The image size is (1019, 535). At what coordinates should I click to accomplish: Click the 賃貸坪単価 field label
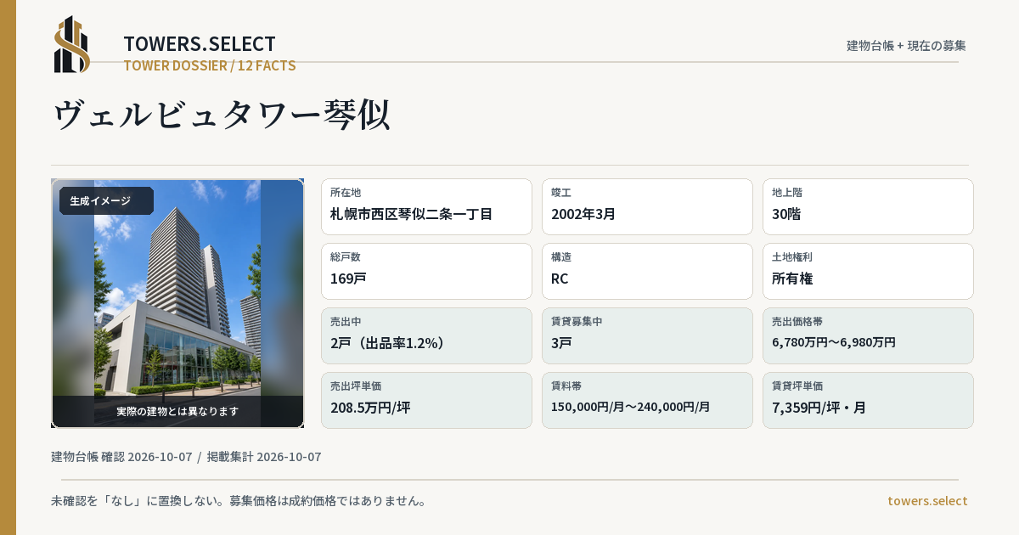[x=797, y=386]
